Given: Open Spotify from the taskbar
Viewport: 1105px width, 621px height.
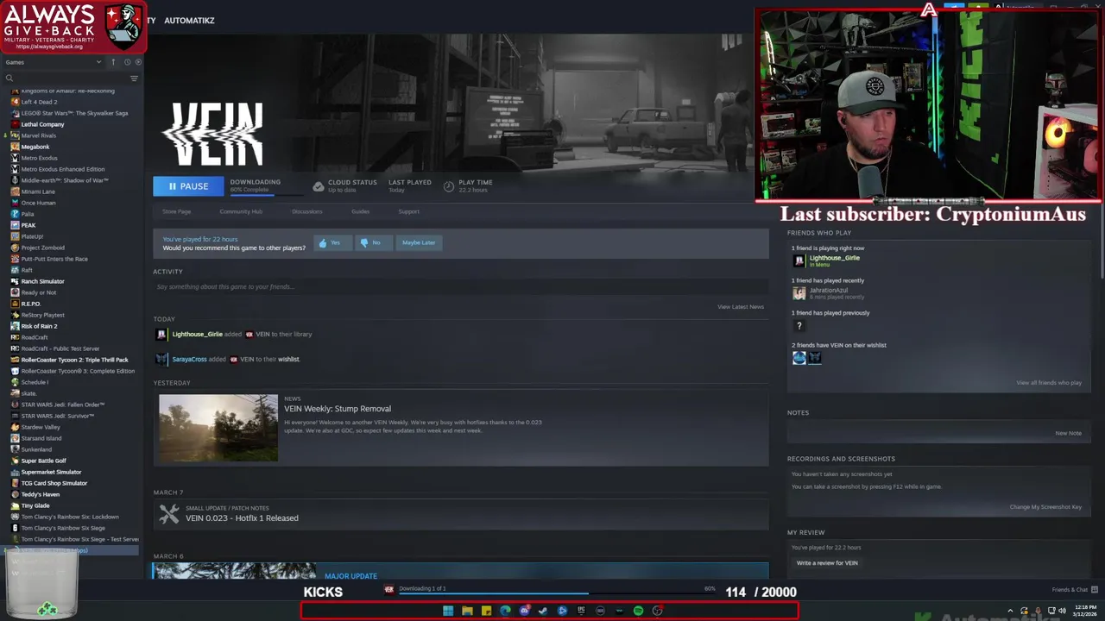Looking at the screenshot, I should coord(638,611).
